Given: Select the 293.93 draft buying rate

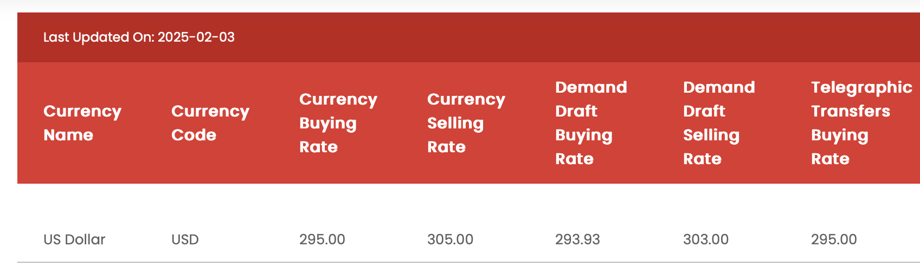Looking at the screenshot, I should point(577,239).
